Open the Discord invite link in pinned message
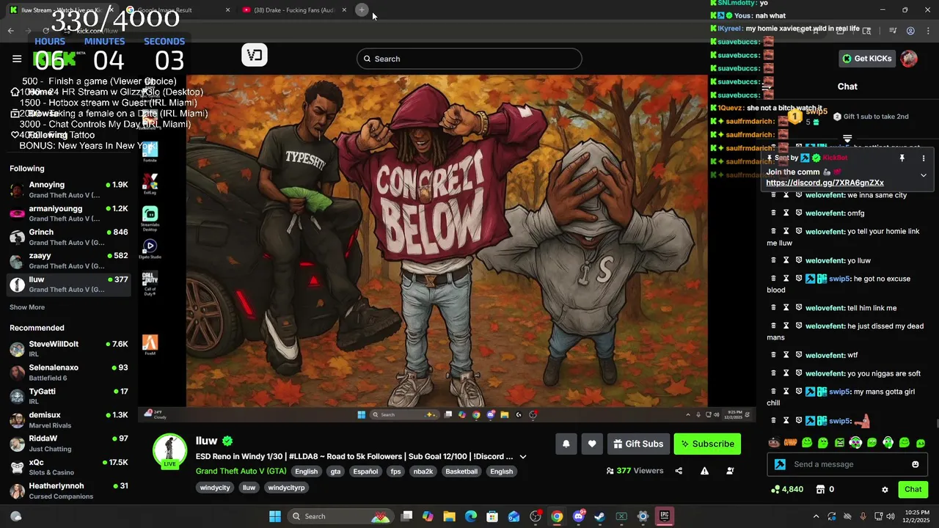This screenshot has height=528, width=939. (825, 183)
